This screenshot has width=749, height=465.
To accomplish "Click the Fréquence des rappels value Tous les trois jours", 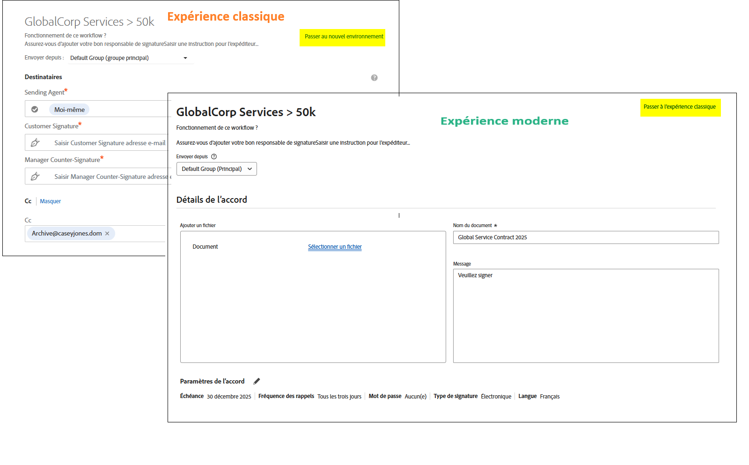I will (339, 397).
